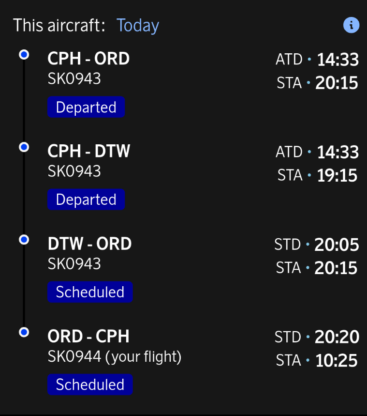Click Scheduled badge under ORD - CPH
The width and height of the screenshot is (367, 416).
(90, 385)
